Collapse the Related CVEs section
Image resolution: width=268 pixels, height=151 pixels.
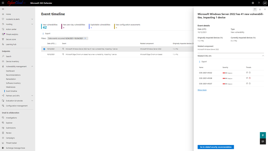(263, 56)
